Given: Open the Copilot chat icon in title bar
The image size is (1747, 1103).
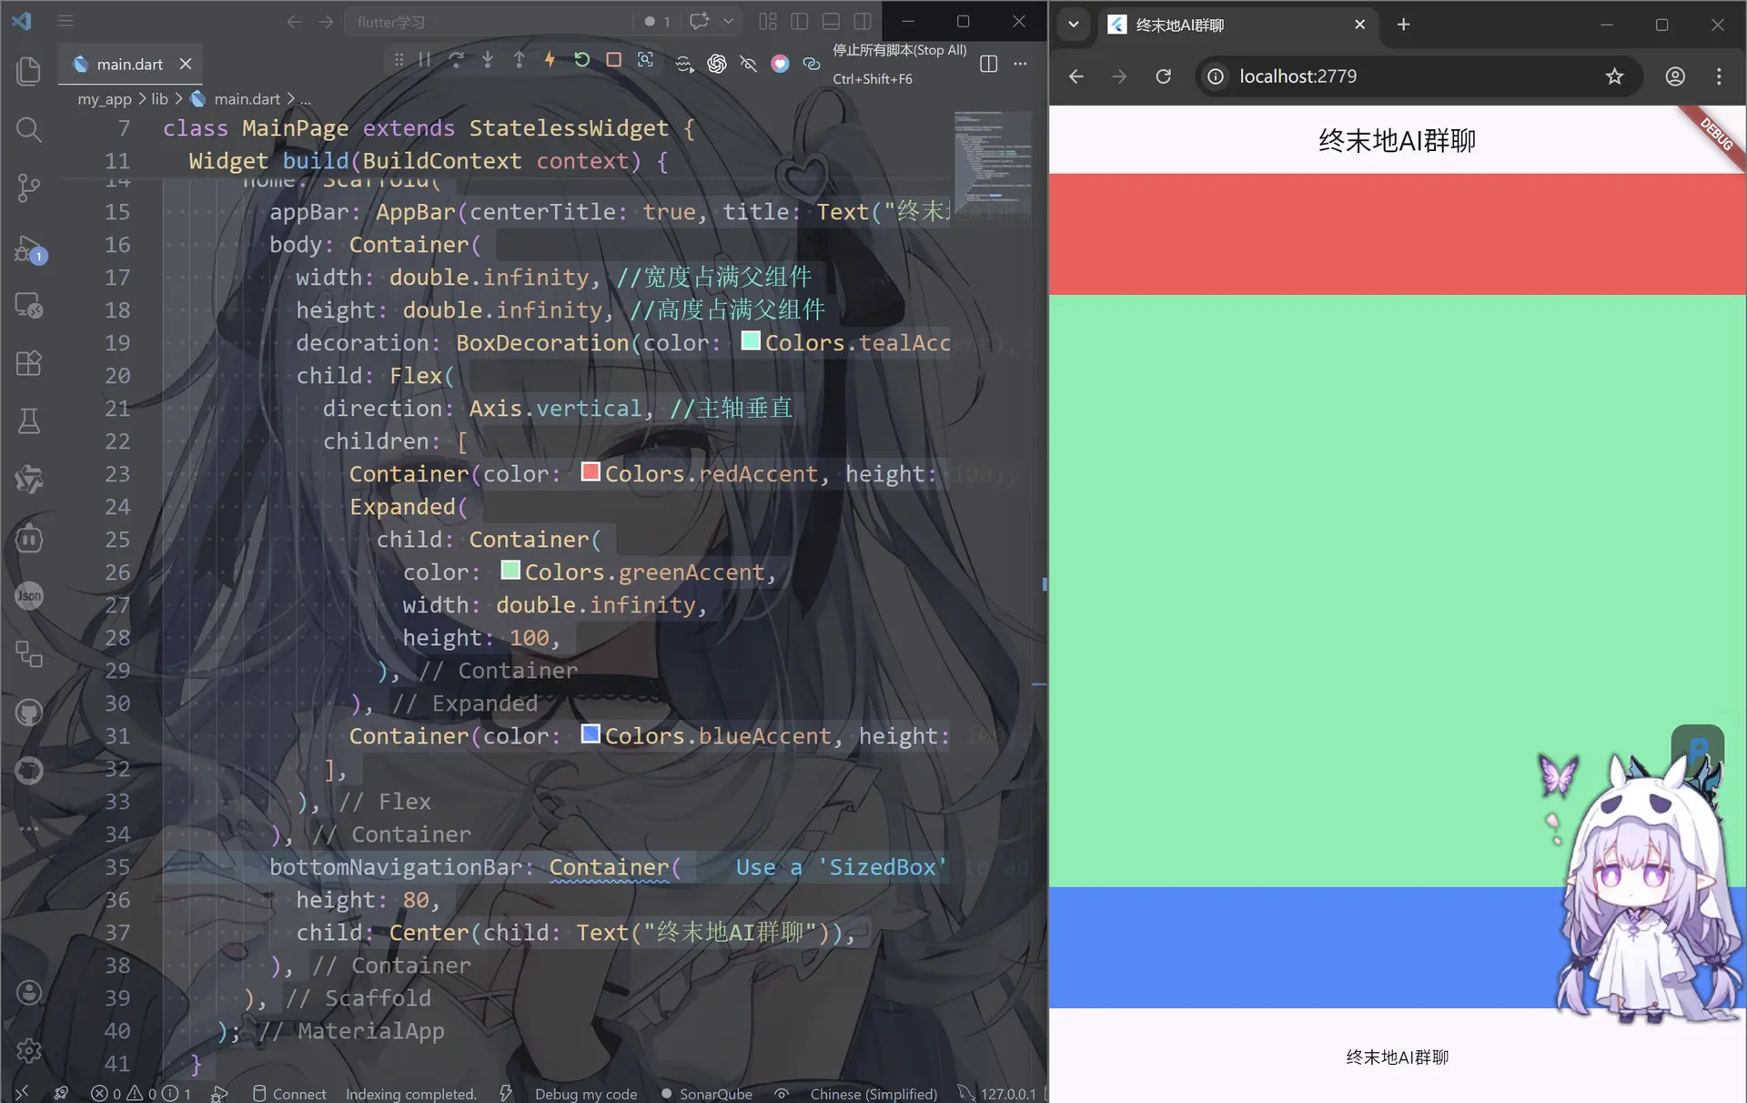Looking at the screenshot, I should (x=699, y=21).
